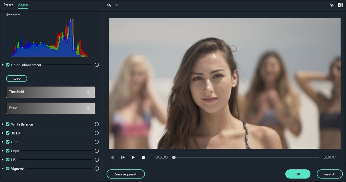346x182 pixels.
Task: Expand the 3D LUT section
Action: pyautogui.click(x=3, y=133)
